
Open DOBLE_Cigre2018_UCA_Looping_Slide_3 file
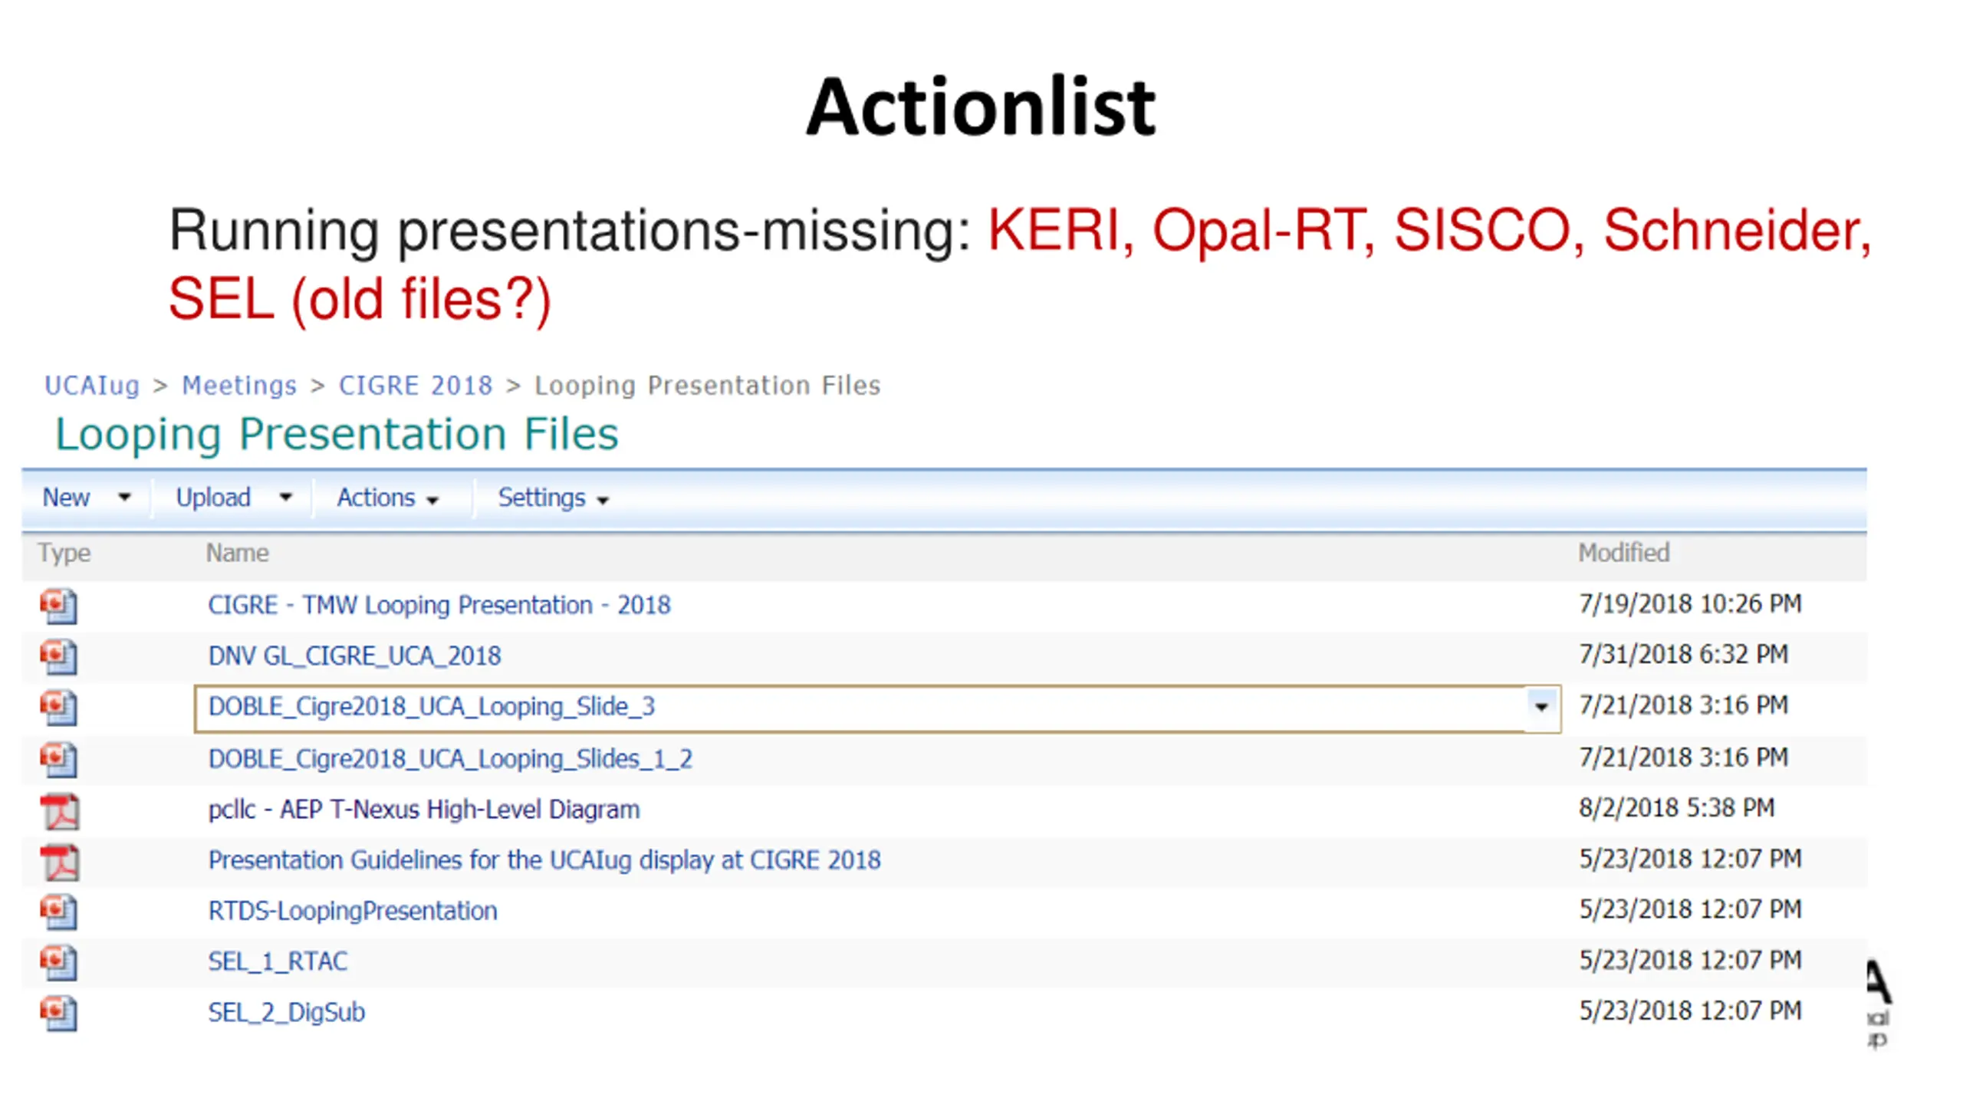(432, 707)
